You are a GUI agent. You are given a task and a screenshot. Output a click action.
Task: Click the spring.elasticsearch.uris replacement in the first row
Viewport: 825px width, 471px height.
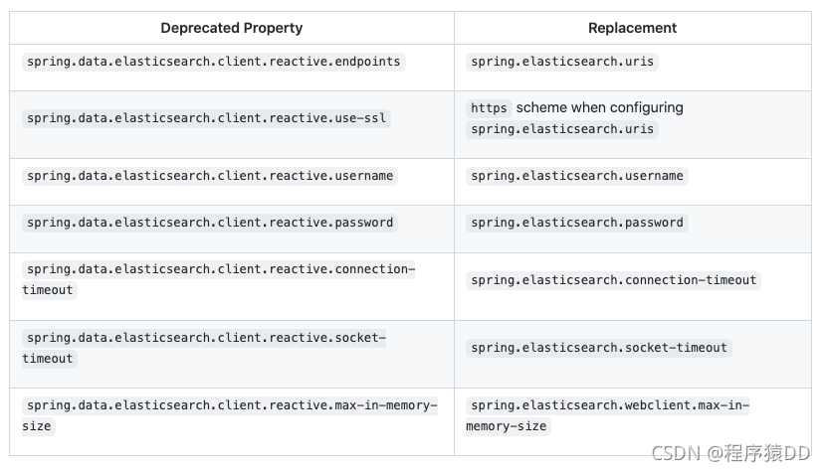562,62
